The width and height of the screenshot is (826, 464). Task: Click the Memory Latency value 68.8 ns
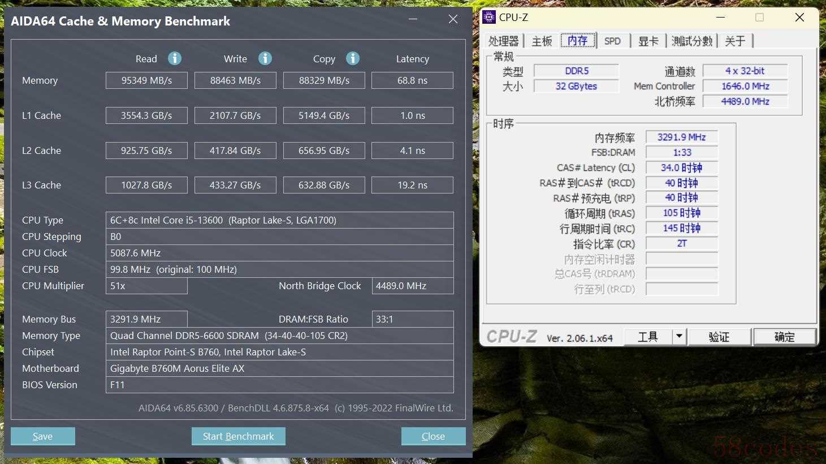(x=412, y=80)
